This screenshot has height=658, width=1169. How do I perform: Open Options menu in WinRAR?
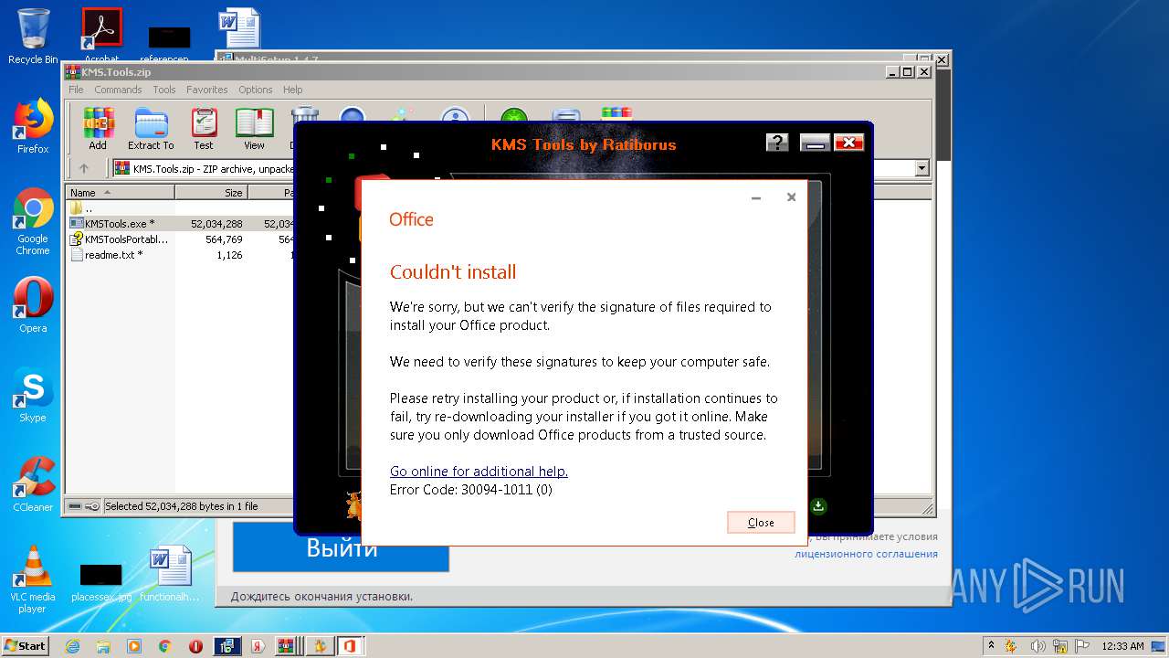coord(256,90)
